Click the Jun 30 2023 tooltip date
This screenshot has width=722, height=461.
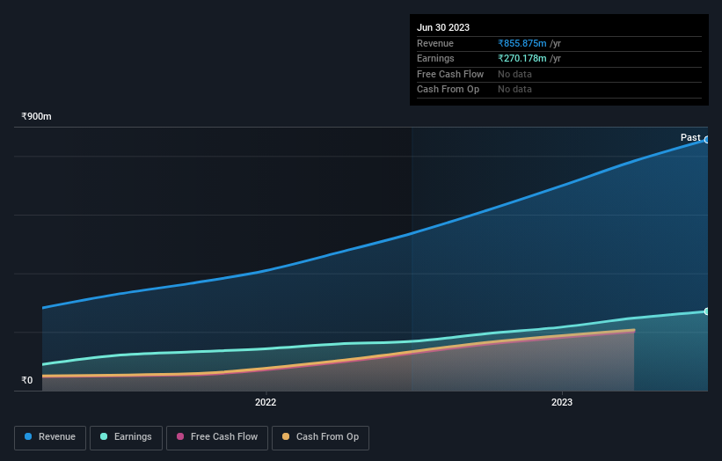(x=443, y=27)
